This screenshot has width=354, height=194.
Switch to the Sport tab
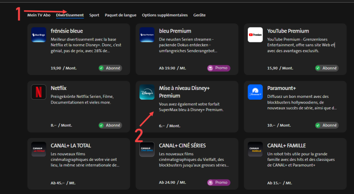pyautogui.click(x=94, y=15)
